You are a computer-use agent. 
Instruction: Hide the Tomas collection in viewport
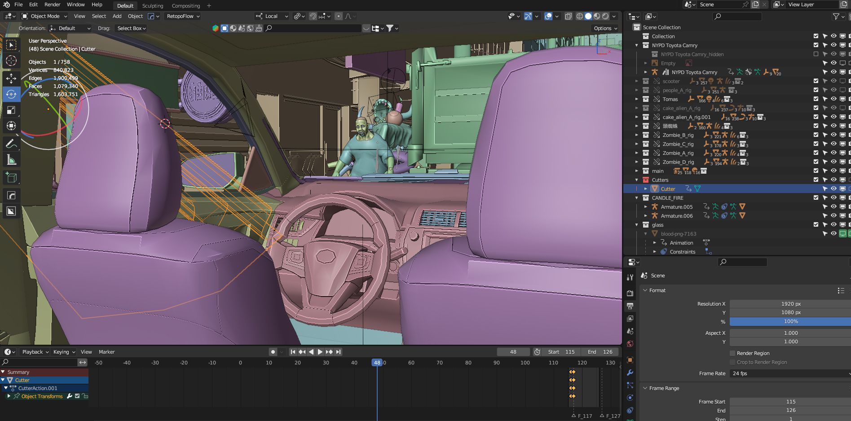[x=833, y=99]
